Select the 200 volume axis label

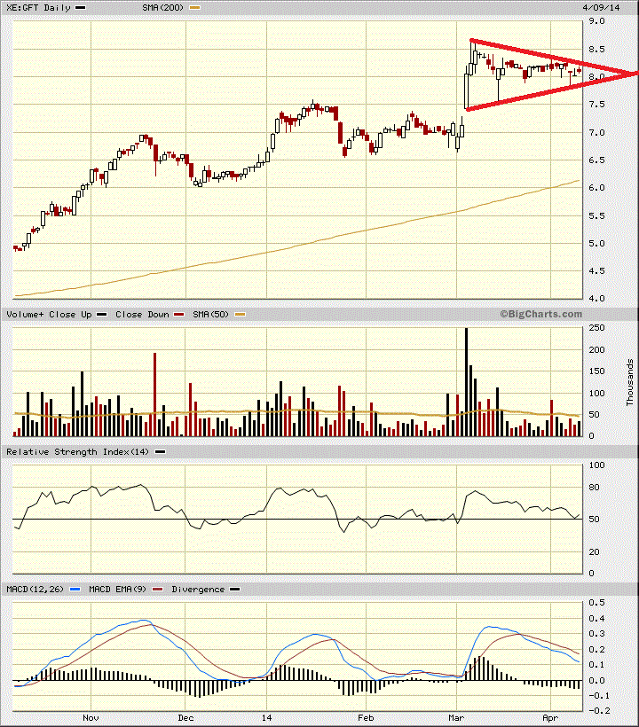(596, 350)
